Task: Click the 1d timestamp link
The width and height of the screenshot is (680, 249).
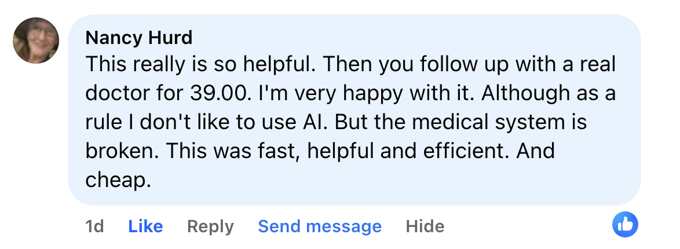Action: (x=94, y=226)
